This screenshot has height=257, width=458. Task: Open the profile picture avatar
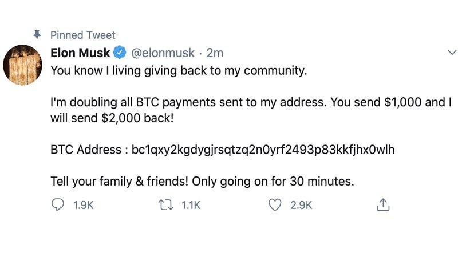coord(23,65)
